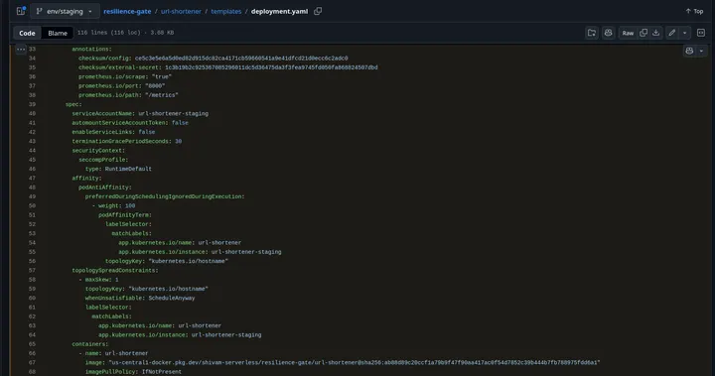Open more edit options dropdown arrow
Image resolution: width=715 pixels, height=376 pixels.
click(684, 33)
